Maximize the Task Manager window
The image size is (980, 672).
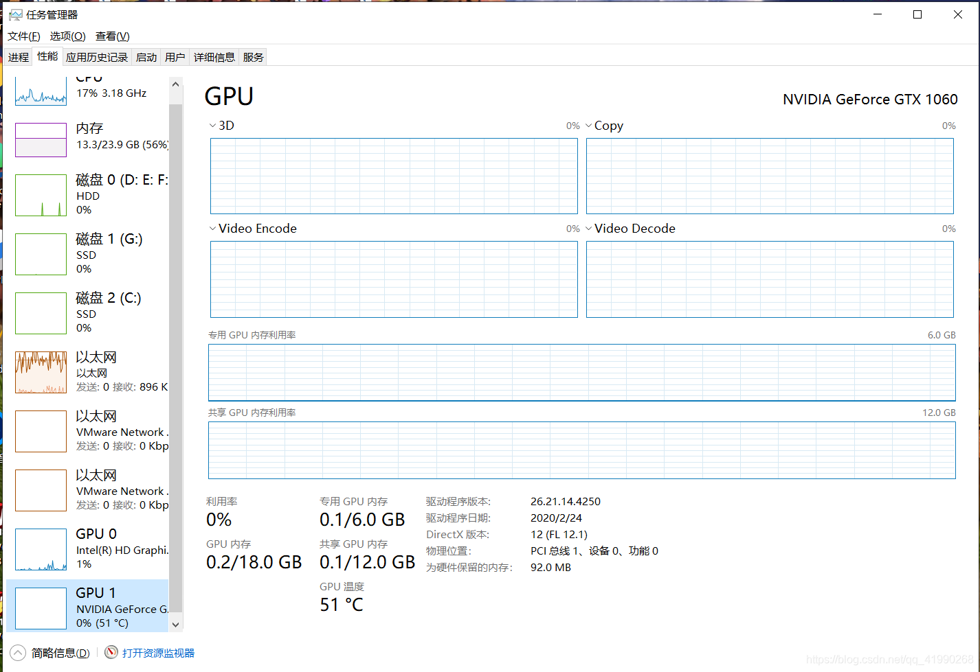tap(917, 14)
